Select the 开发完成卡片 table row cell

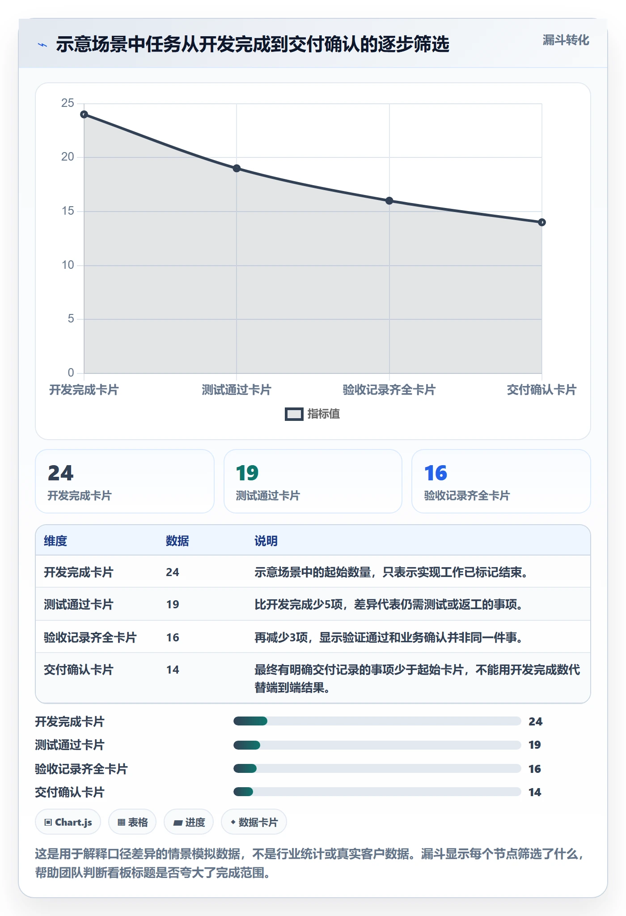[x=79, y=572]
